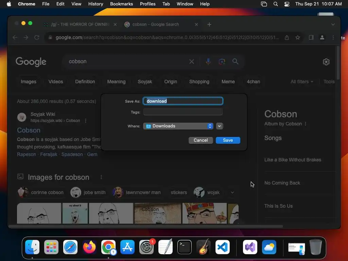348x261 pixels.
Task: Open the History menu
Action: click(95, 4)
